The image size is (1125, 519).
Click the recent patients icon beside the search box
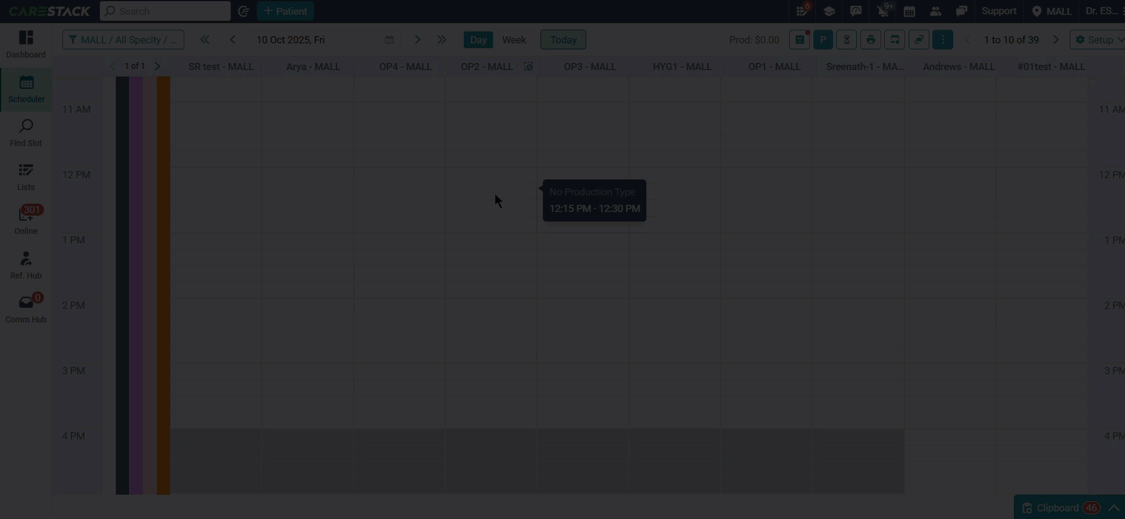pyautogui.click(x=243, y=11)
